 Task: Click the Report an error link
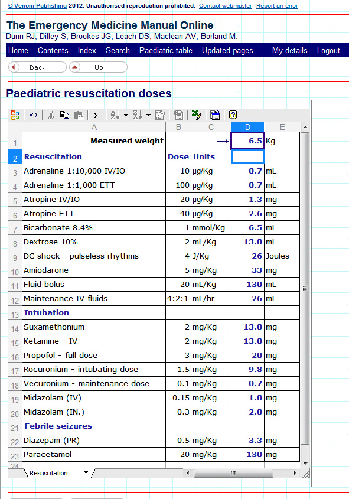click(277, 6)
